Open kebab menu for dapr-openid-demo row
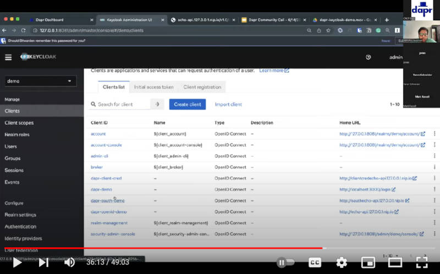Image resolution: width=440 pixels, height=274 pixels. pyautogui.click(x=435, y=211)
